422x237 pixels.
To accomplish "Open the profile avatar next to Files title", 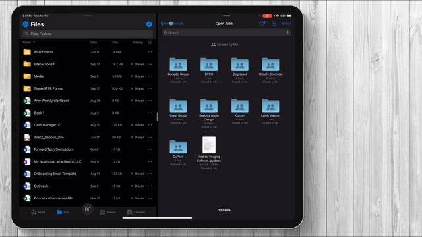I will click(x=26, y=24).
